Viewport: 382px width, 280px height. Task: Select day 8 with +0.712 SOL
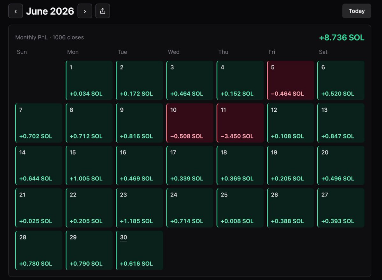(x=89, y=123)
